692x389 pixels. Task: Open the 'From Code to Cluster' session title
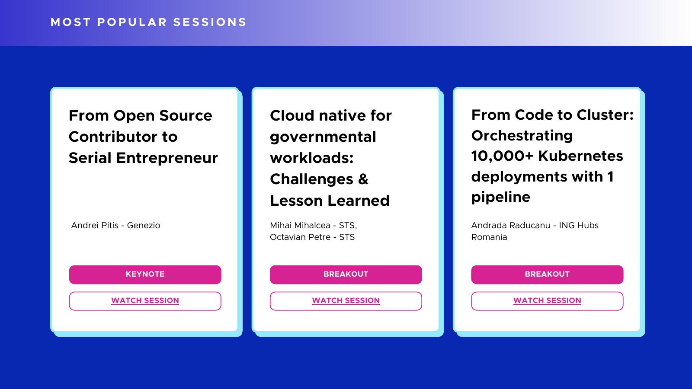coord(552,156)
